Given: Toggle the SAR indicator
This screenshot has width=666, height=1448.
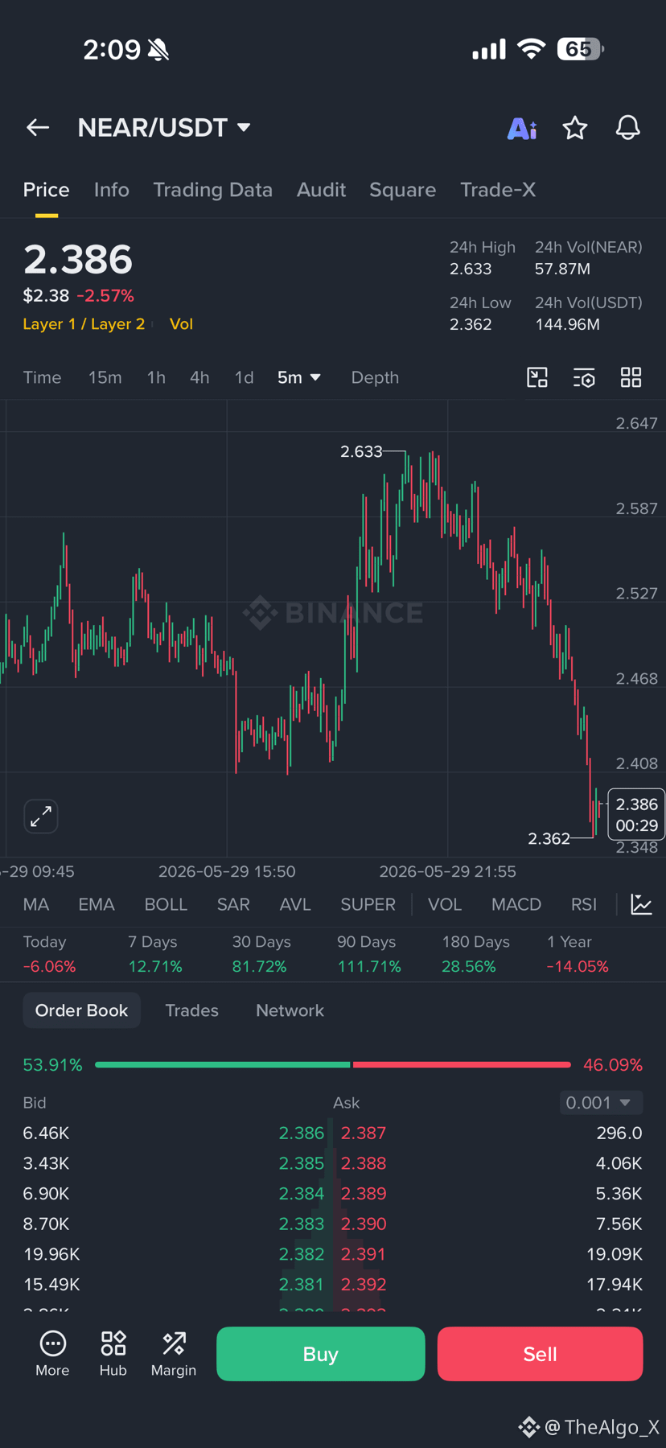Looking at the screenshot, I should point(233,904).
